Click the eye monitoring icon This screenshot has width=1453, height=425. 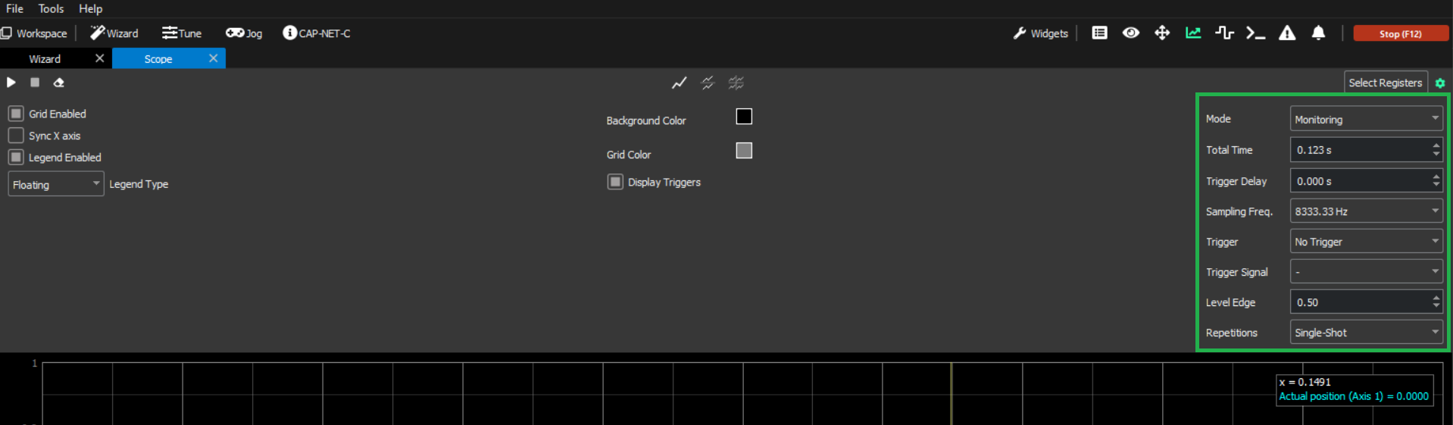[1130, 33]
